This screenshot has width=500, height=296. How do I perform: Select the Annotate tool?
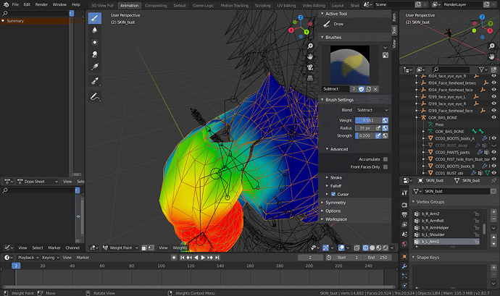tap(95, 96)
